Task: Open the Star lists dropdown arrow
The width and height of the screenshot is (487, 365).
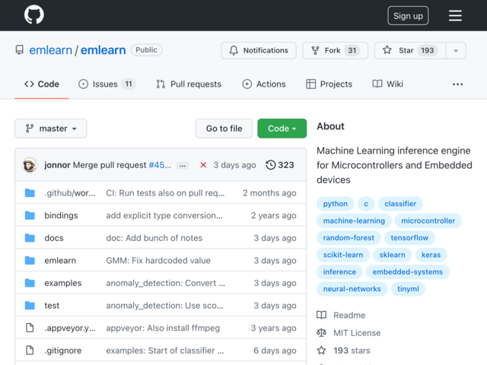Action: (456, 51)
